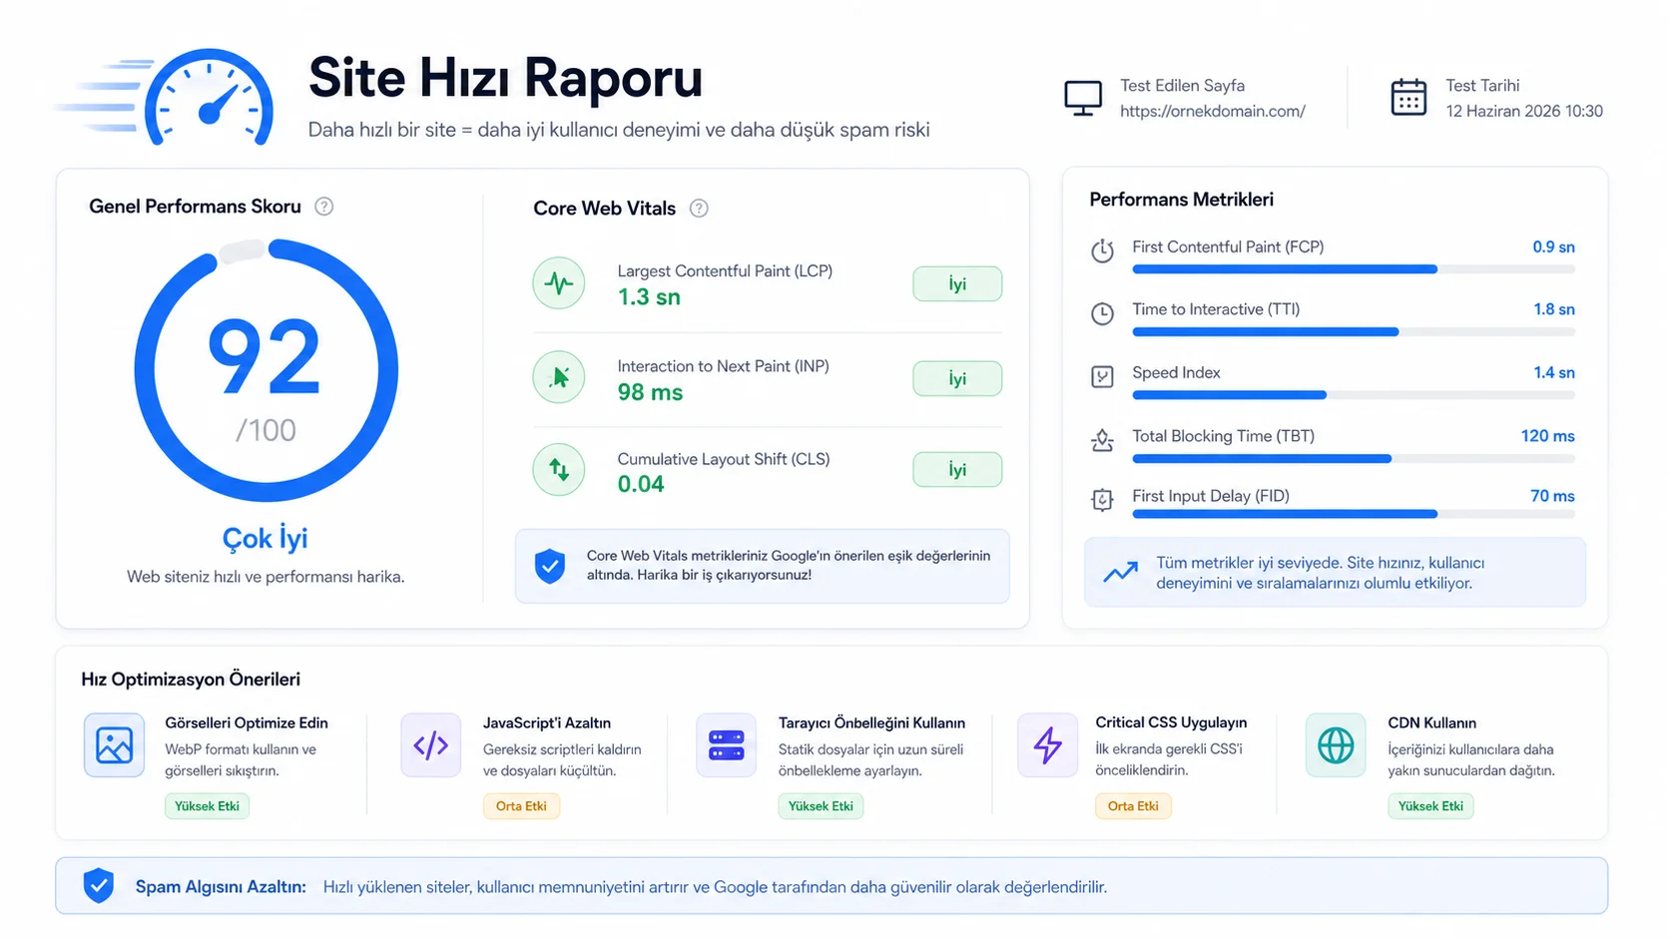The width and height of the screenshot is (1669, 939).
Task: Click the 1.3 sn LCP value
Action: click(649, 297)
